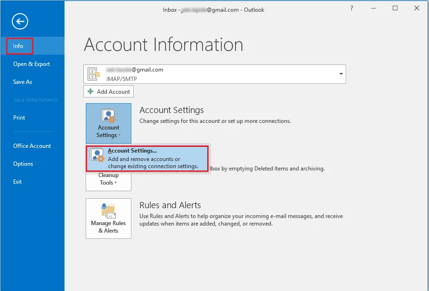The width and height of the screenshot is (429, 291).
Task: Click the IMAP/SMTP account type text
Action: coord(121,79)
